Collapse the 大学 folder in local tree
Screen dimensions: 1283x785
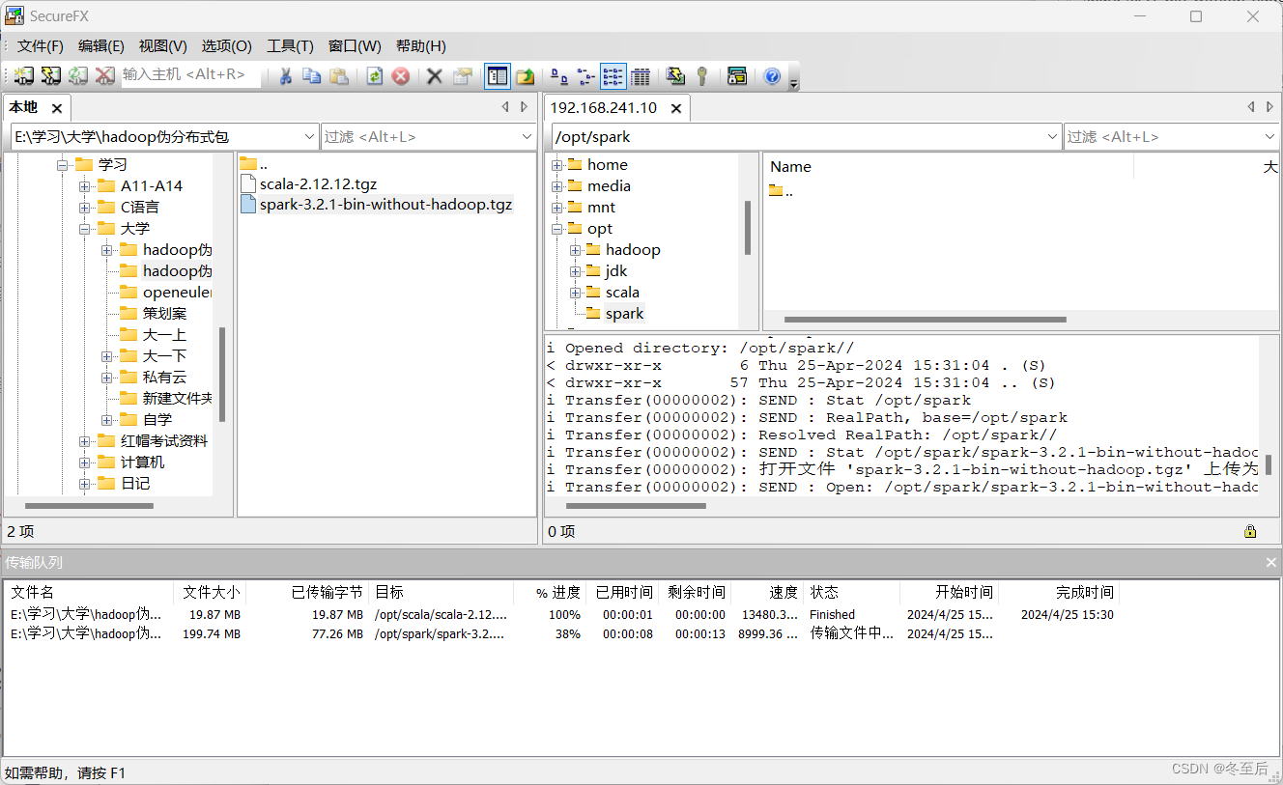click(x=84, y=228)
